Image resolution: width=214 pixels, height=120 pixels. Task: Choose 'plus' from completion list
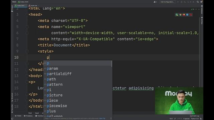pyautogui.click(x=78, y=111)
